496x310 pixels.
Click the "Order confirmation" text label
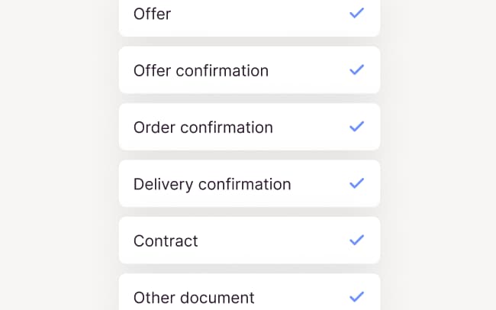(203, 128)
